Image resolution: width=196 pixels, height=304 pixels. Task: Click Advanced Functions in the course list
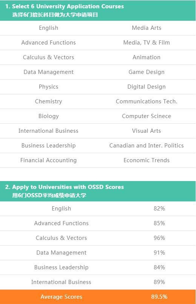click(48, 43)
